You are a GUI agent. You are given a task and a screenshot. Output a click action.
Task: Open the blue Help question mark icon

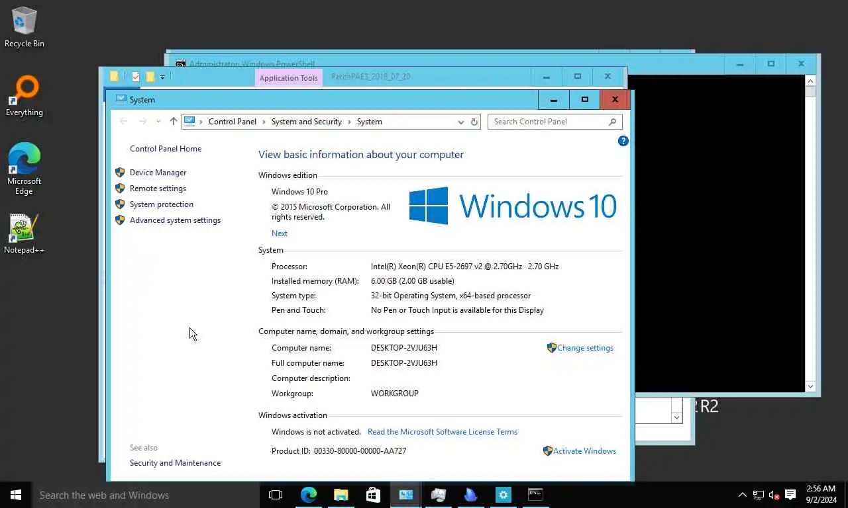623,141
